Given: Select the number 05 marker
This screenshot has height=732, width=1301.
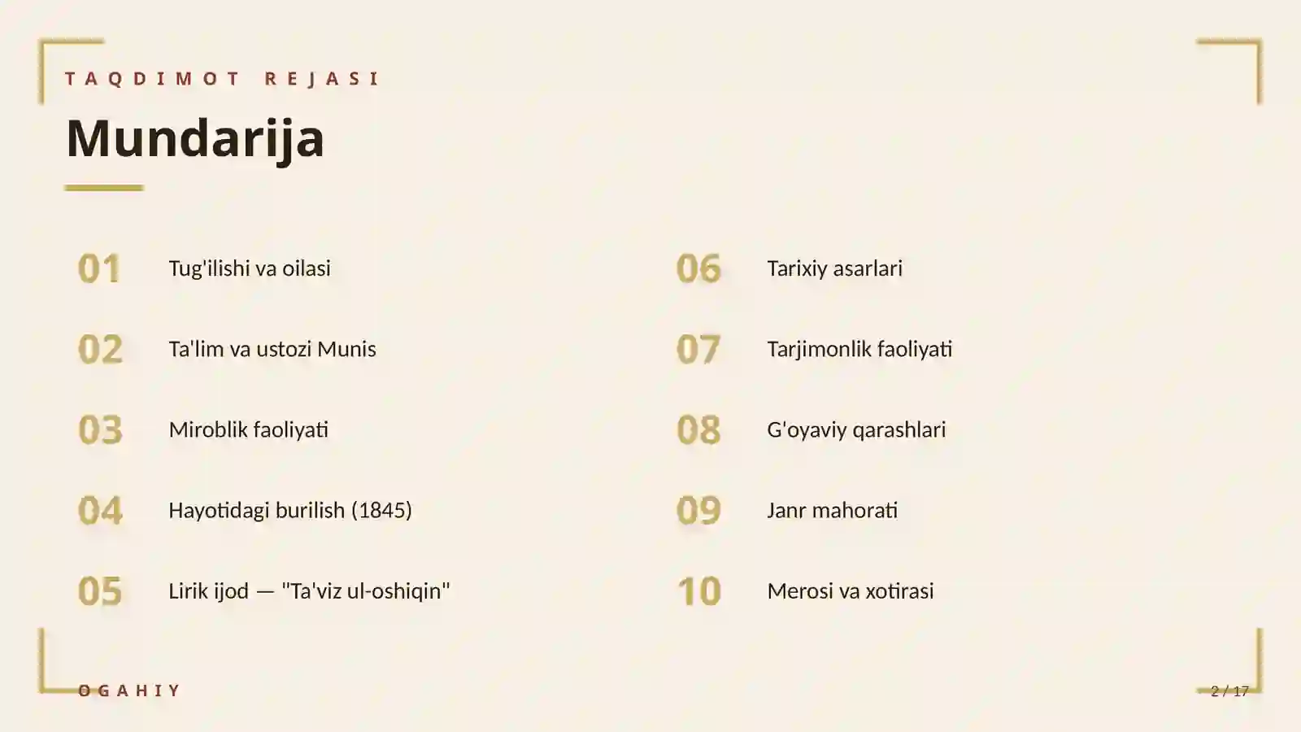Looking at the screenshot, I should tap(100, 591).
